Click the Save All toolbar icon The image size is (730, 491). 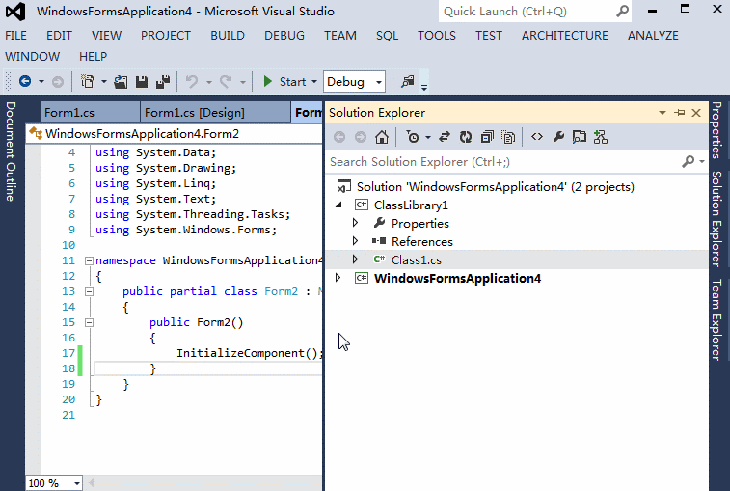click(163, 82)
